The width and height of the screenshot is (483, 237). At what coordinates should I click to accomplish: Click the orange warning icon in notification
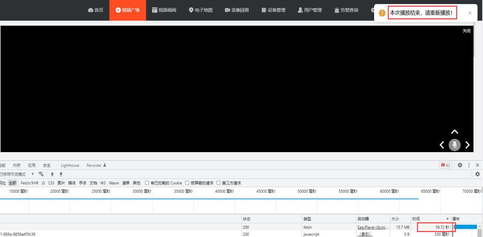click(382, 13)
